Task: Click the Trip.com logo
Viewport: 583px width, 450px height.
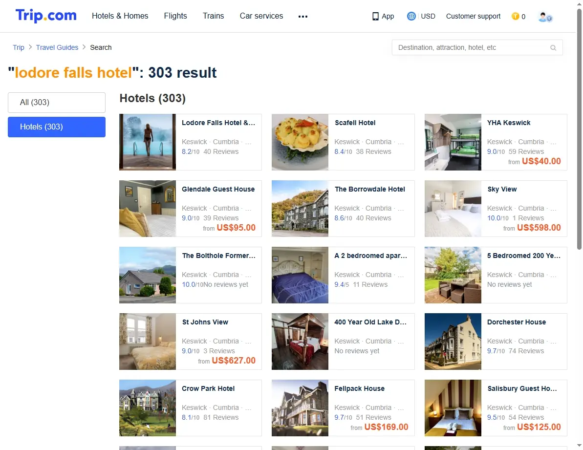Action: tap(46, 16)
